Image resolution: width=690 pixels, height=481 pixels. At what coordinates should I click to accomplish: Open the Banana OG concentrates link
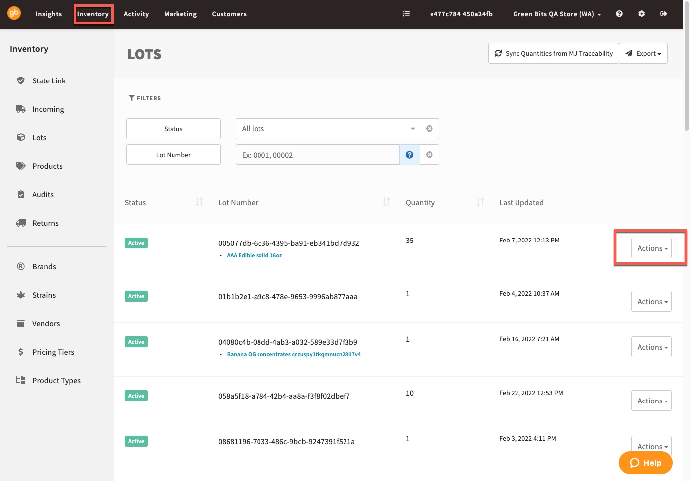point(294,354)
